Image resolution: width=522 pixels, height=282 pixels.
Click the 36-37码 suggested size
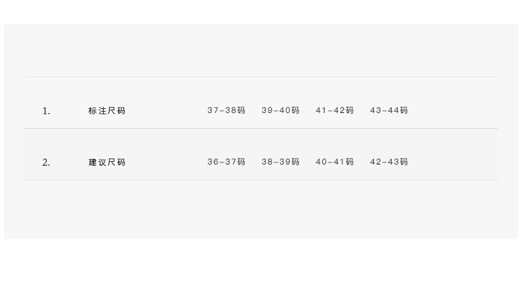[x=226, y=162]
